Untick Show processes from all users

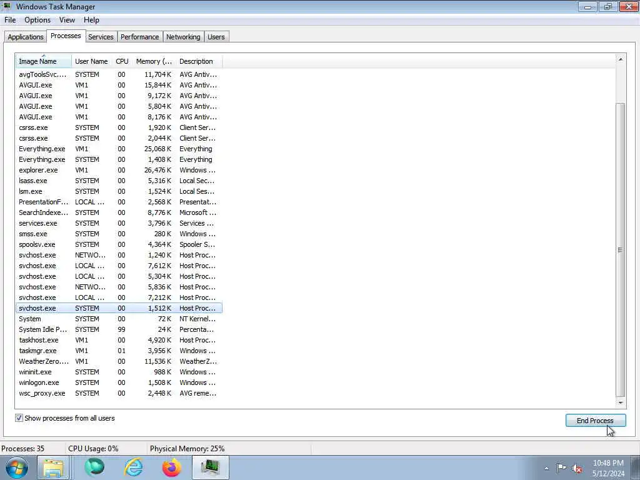(19, 418)
